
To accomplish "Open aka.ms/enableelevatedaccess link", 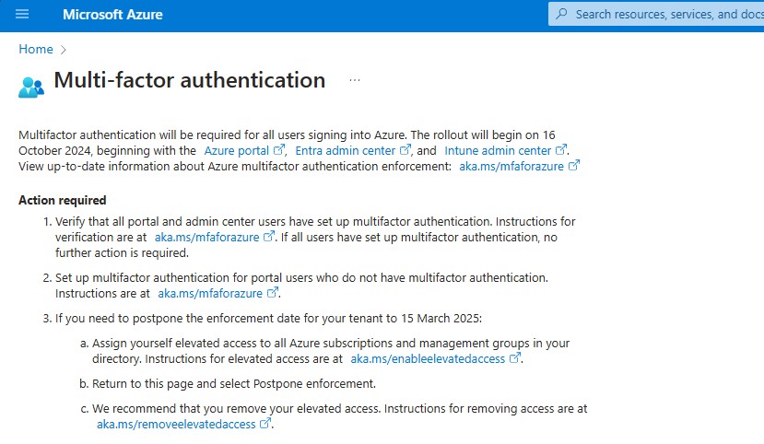I will click(x=428, y=359).
